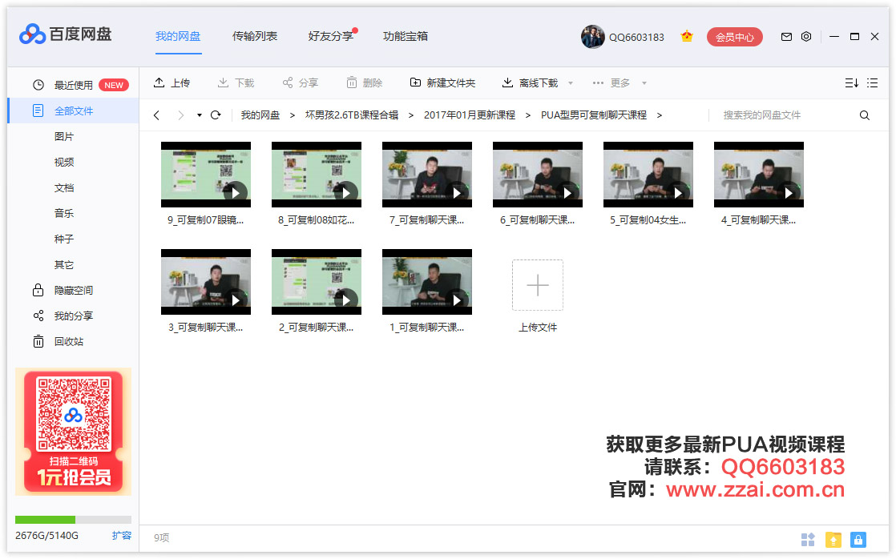
Task: Click the user avatar picture
Action: pos(592,37)
